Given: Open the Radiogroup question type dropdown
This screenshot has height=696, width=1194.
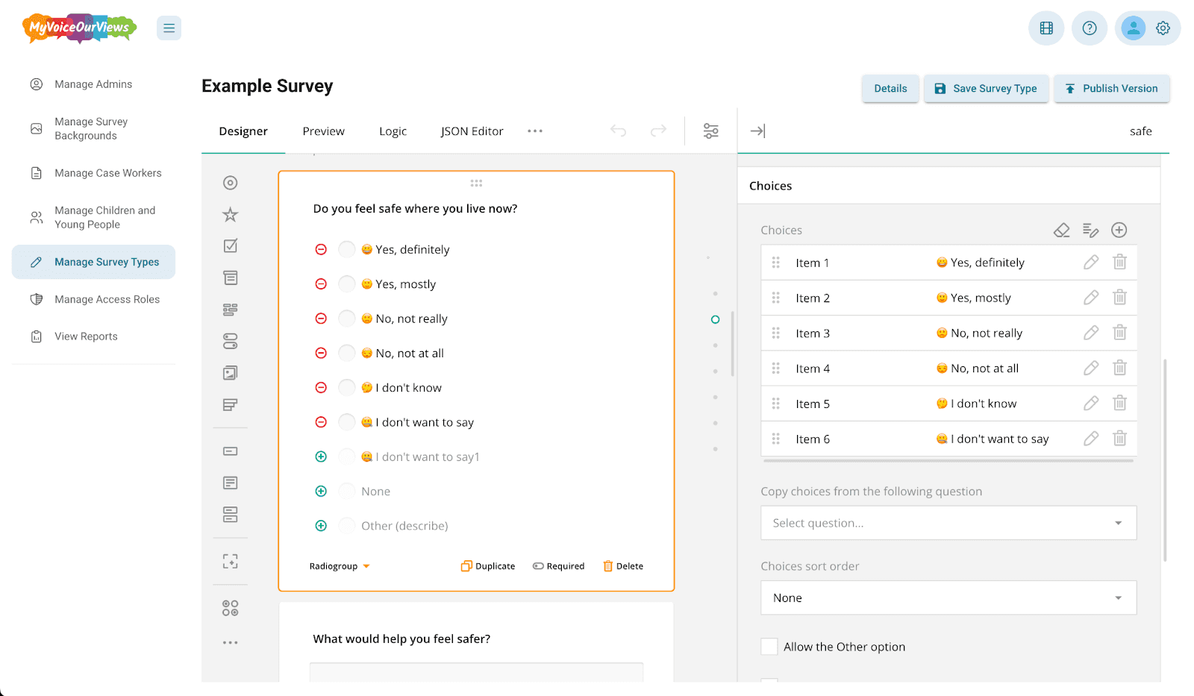Looking at the screenshot, I should point(340,566).
